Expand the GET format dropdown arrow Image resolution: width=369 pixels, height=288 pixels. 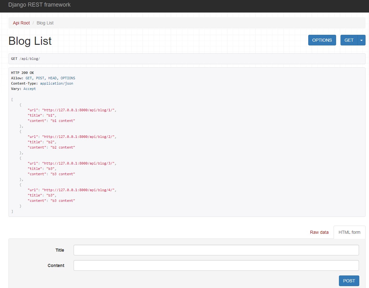[361, 40]
